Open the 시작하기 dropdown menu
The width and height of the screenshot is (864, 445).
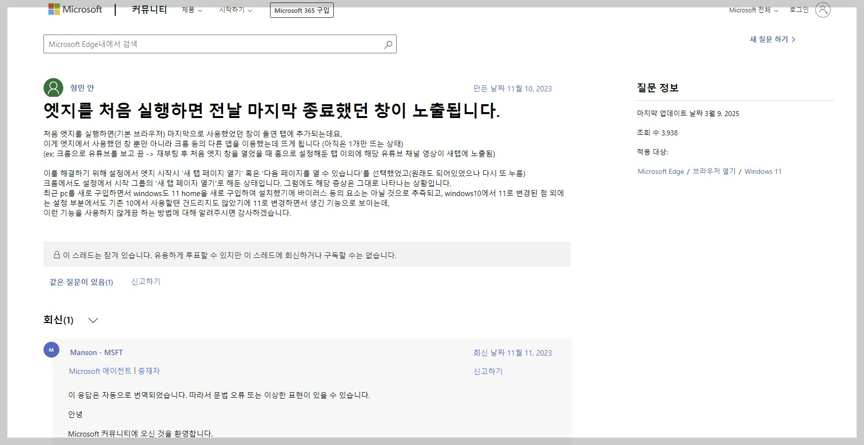pos(235,10)
